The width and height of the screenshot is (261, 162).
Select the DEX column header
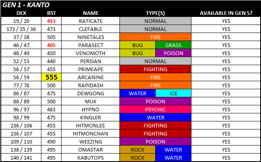(21, 13)
